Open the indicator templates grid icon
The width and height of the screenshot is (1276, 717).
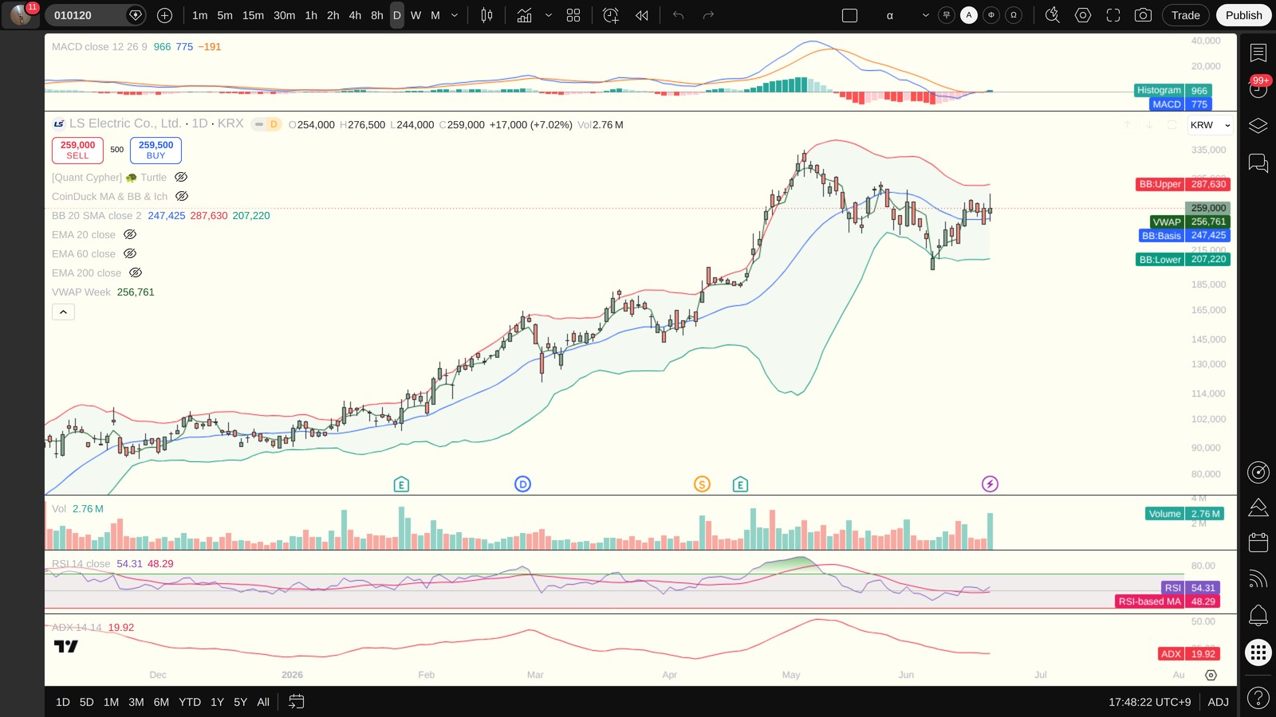click(573, 15)
